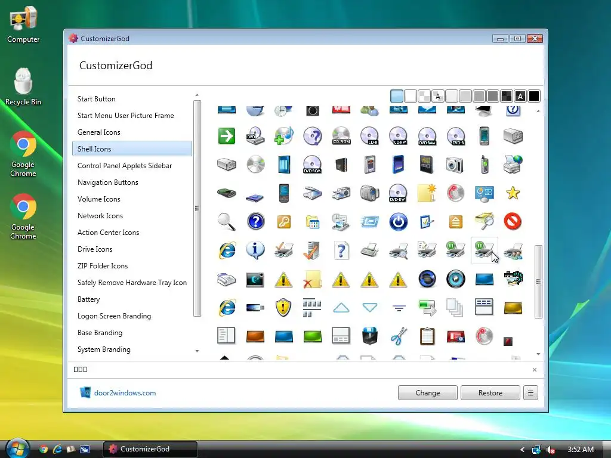This screenshot has width=611, height=458.
Task: Set preview background to light blue swatch
Action: click(x=397, y=96)
